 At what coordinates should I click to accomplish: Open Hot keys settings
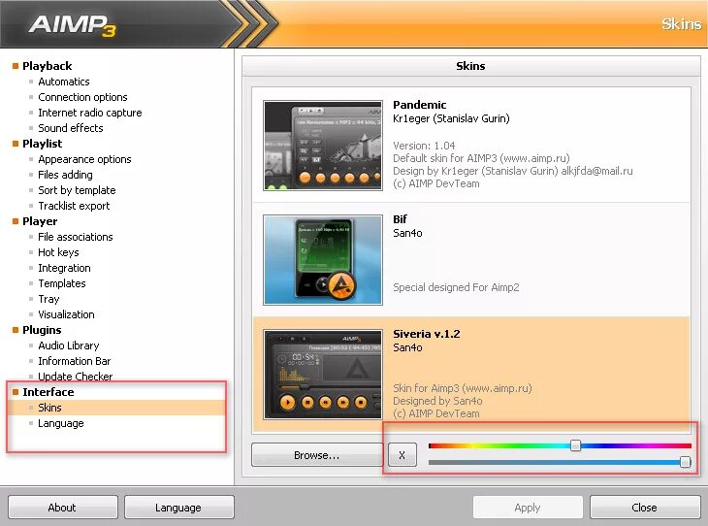coord(58,252)
